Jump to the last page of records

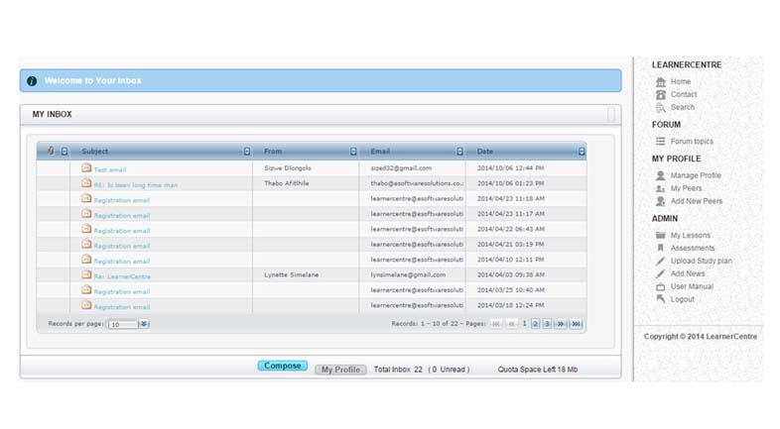577,324
